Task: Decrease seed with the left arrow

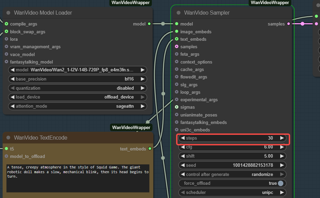Action: [183, 165]
